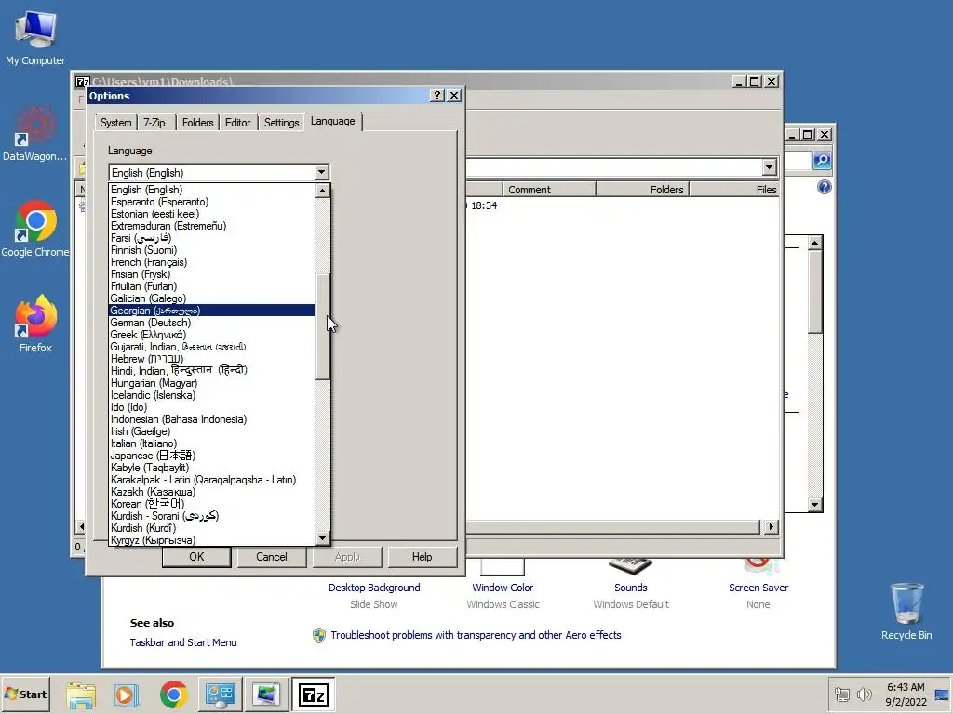The width and height of the screenshot is (953, 714).
Task: Open Screen Saver settings link
Action: [758, 588]
